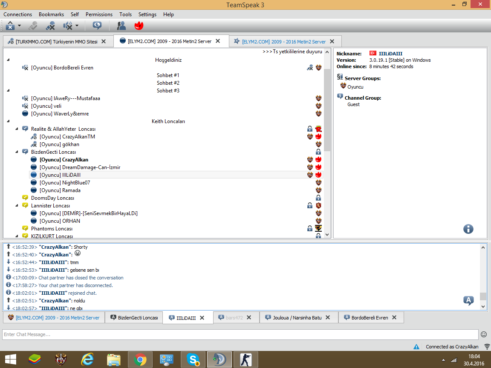Open the Bookmarks menu
Image resolution: width=491 pixels, height=368 pixels.
click(x=51, y=14)
